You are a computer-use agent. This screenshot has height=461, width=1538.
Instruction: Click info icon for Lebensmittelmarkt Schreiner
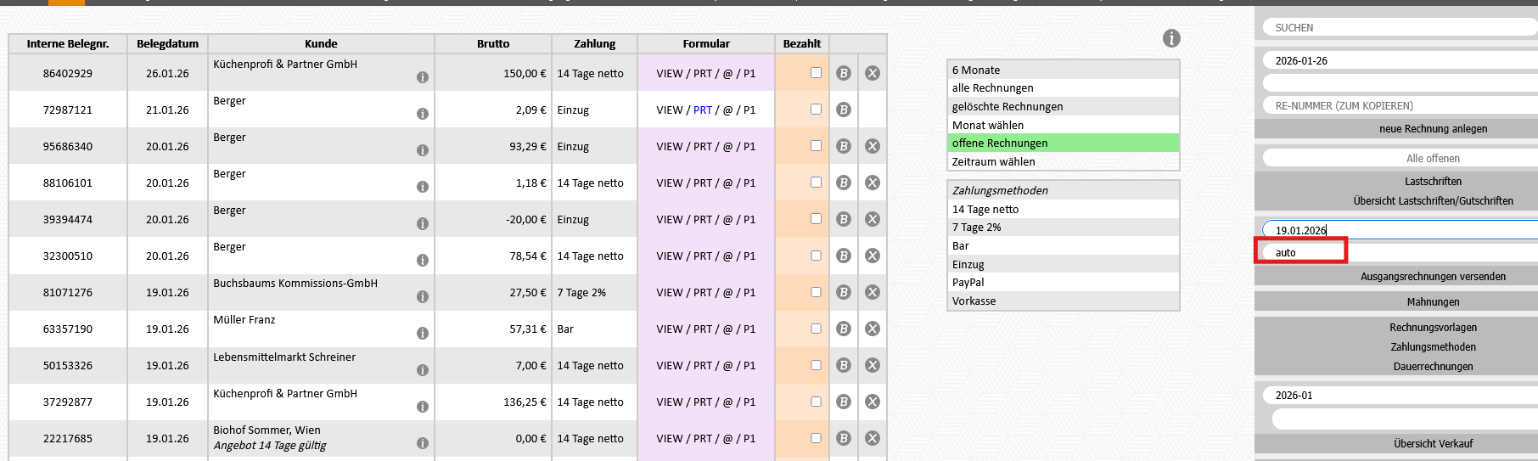[x=422, y=370]
